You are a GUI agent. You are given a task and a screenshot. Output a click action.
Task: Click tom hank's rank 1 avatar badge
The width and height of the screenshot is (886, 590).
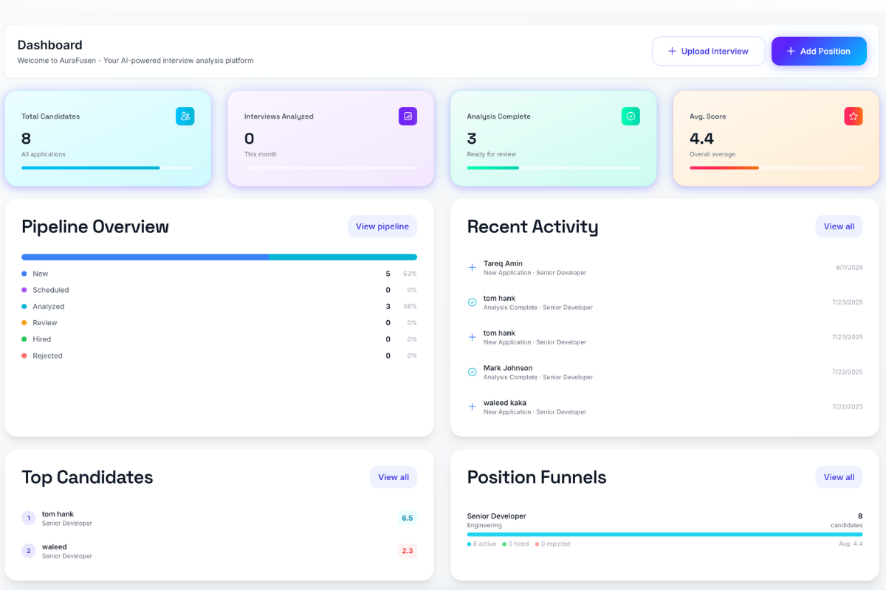[x=28, y=518]
